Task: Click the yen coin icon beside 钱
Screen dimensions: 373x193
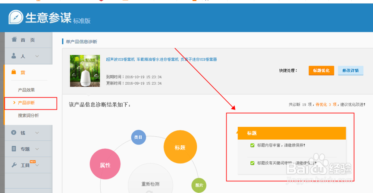Action: coord(14,133)
